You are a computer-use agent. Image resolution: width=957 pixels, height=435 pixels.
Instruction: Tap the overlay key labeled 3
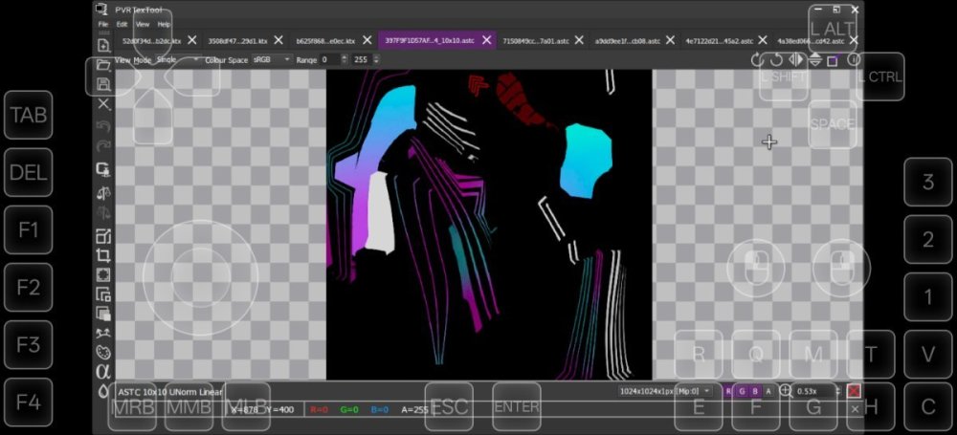[927, 182]
